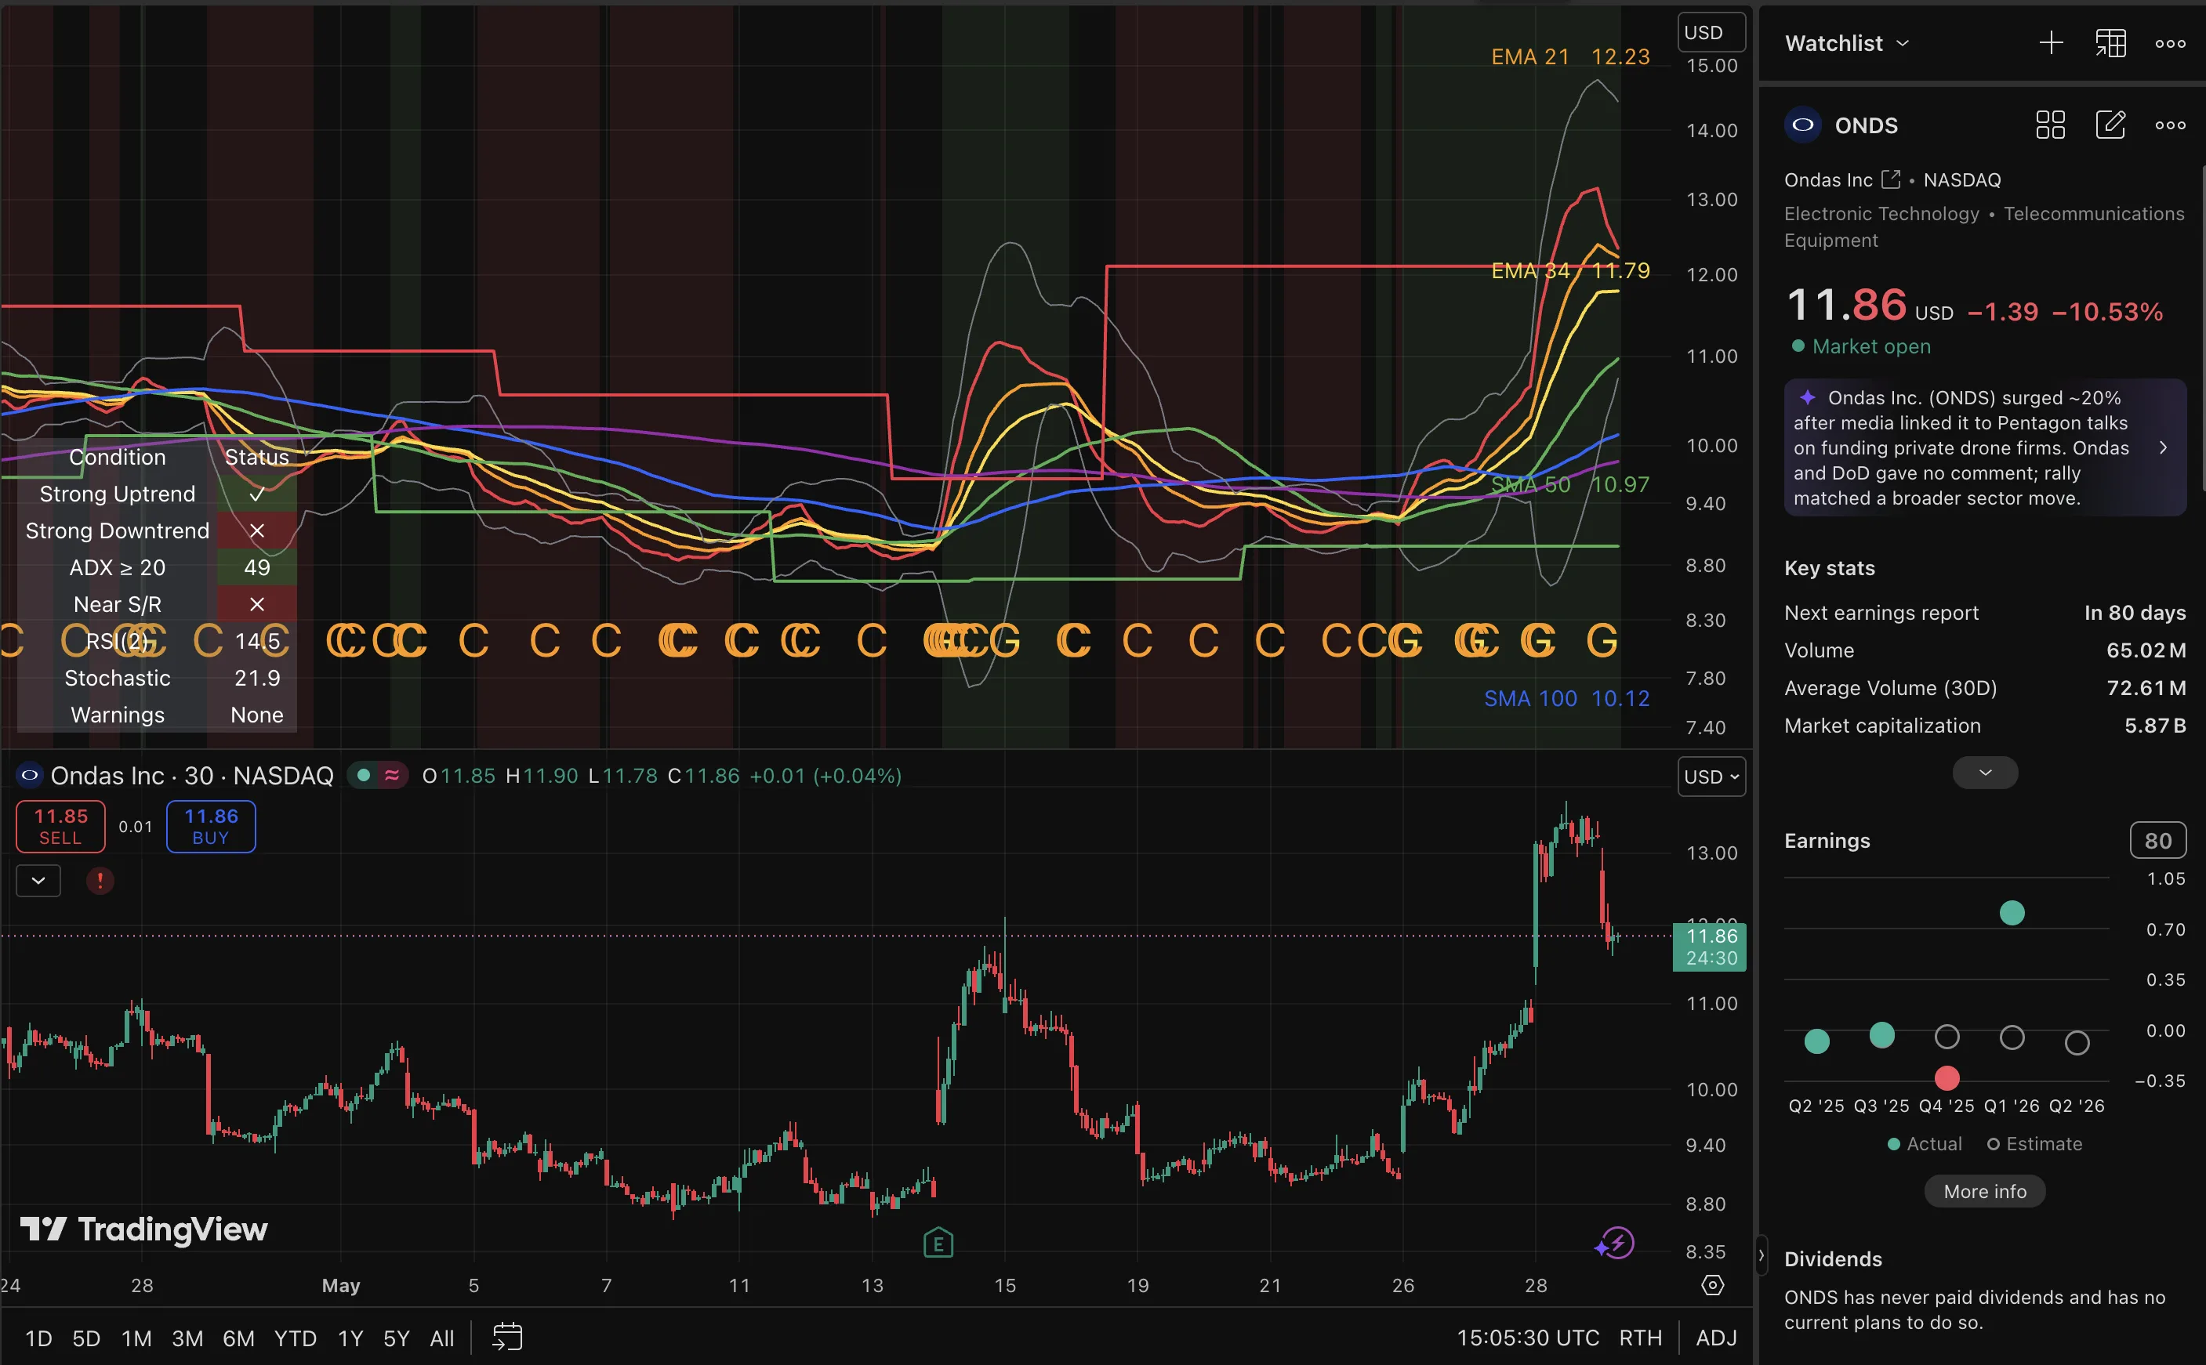The image size is (2206, 1365).
Task: Select the 5Y time range
Action: [x=397, y=1338]
